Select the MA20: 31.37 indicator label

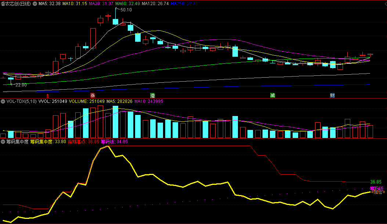101,4
